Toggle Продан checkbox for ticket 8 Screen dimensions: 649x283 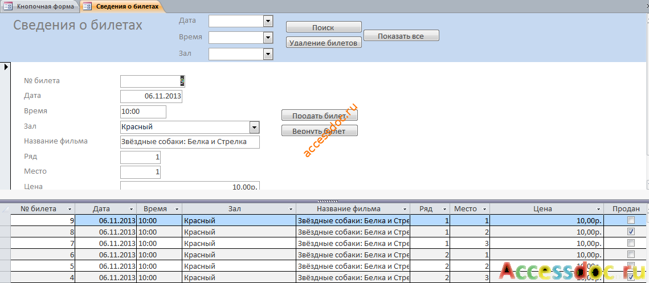(631, 231)
